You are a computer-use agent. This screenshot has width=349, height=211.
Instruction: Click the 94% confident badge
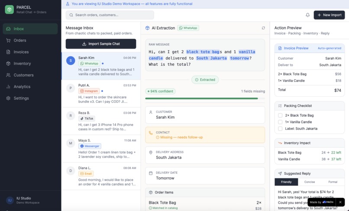161,91
